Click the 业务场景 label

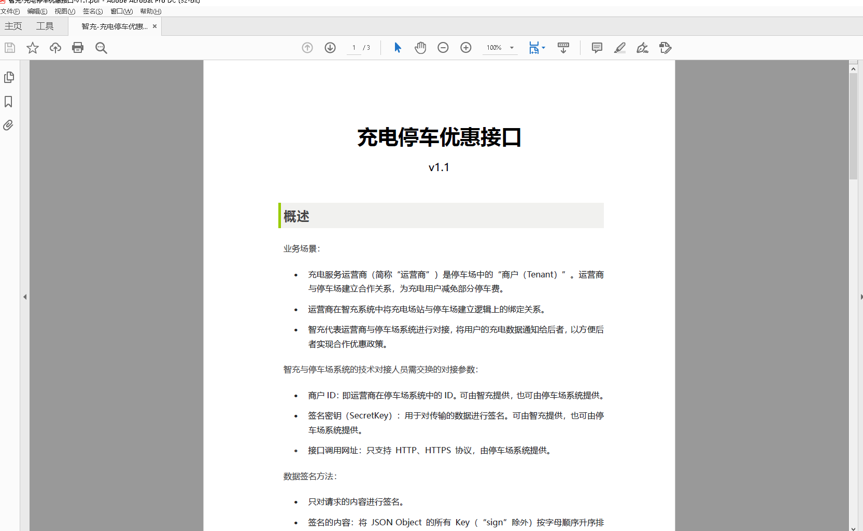(302, 248)
